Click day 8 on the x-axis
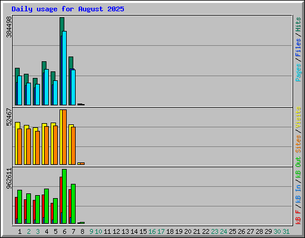305x238 pixels. click(x=82, y=231)
